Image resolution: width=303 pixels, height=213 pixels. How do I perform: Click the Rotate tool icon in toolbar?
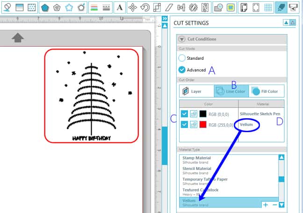tap(145, 7)
